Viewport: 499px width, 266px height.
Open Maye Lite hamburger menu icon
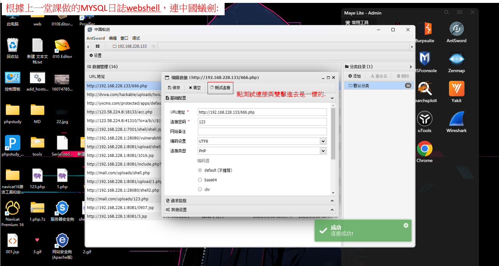[x=460, y=13]
